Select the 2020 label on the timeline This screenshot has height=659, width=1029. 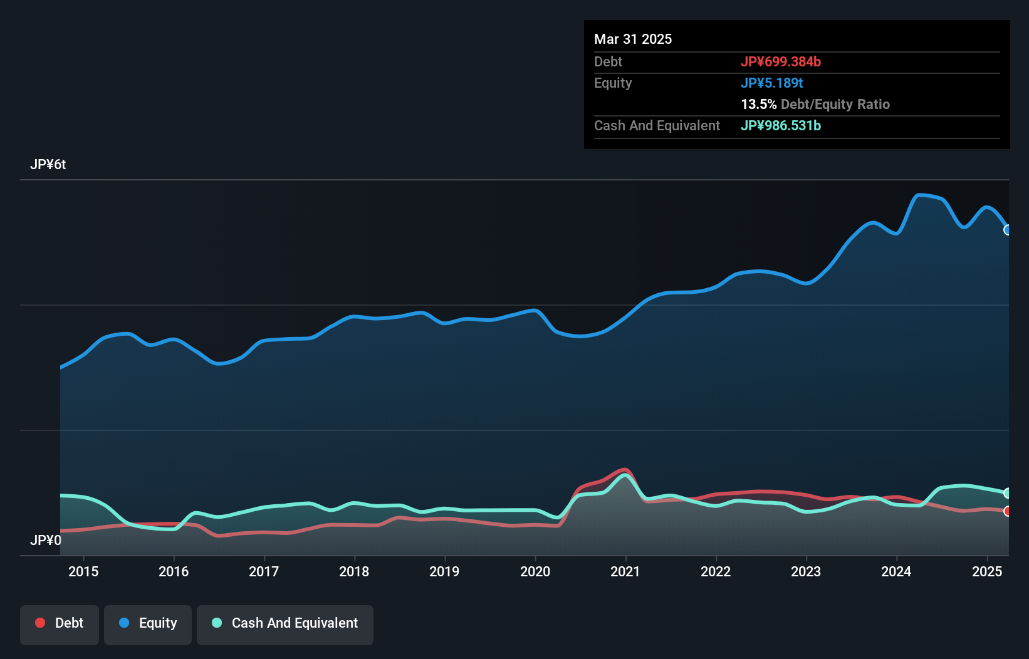536,572
